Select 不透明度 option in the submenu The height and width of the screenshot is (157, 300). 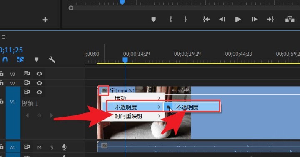coord(192,107)
